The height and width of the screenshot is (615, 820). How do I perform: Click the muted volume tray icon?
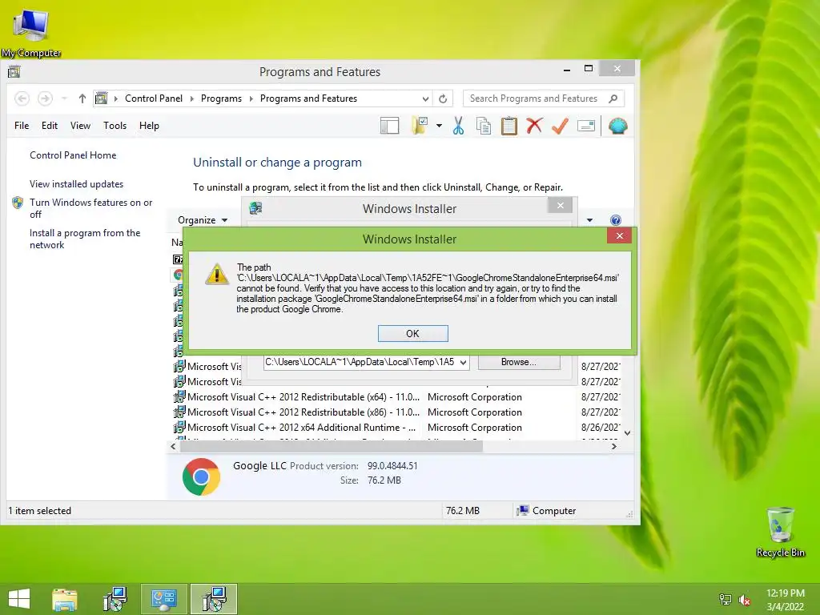click(x=744, y=600)
